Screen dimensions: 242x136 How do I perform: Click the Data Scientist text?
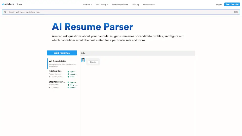(x=53, y=85)
